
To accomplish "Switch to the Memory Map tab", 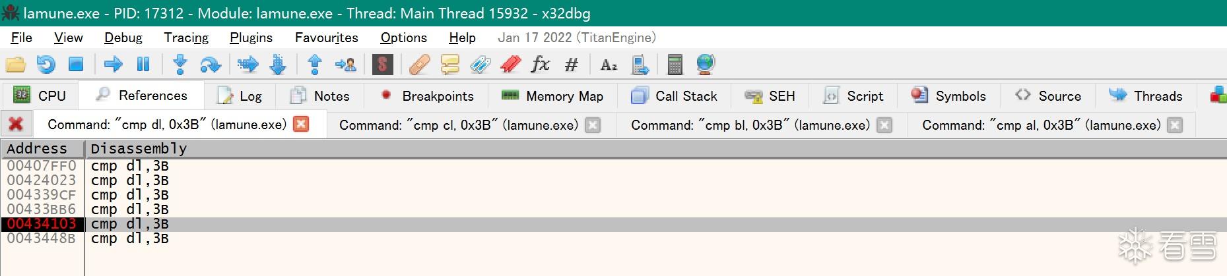I will click(552, 96).
